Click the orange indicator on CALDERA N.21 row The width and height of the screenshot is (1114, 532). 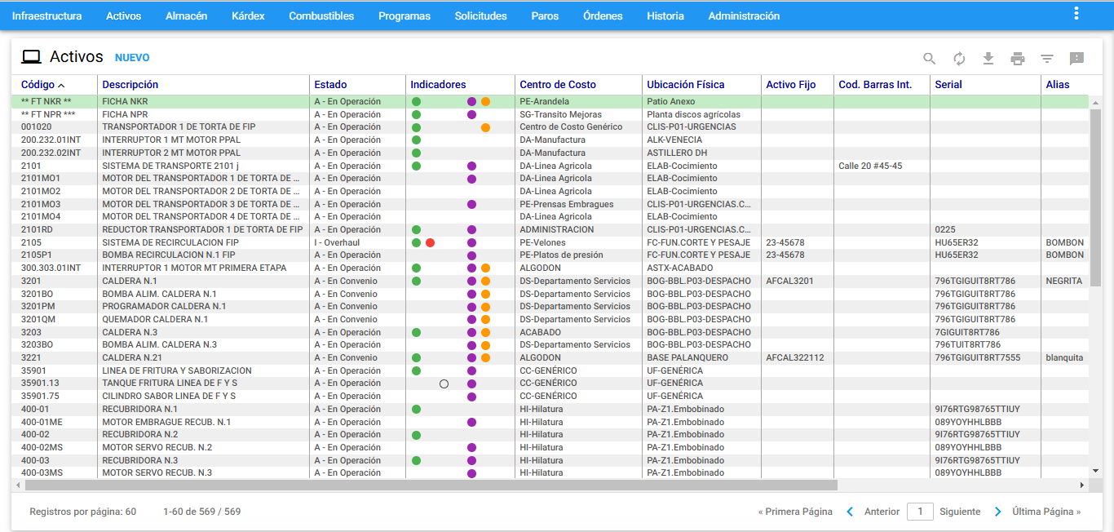pos(485,357)
